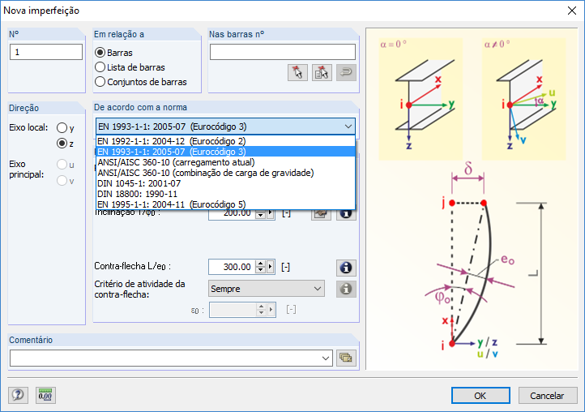Open the comment library icon
This screenshot has height=412, width=585.
346,358
